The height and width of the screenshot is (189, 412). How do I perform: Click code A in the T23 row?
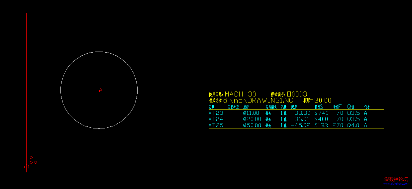coord(365,113)
